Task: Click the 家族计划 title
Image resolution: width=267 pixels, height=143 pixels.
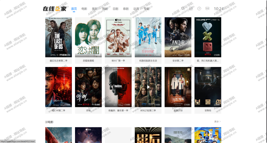Action: point(178,110)
